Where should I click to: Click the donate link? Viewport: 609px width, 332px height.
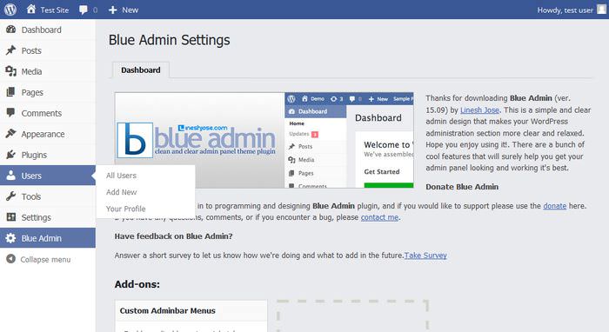pyautogui.click(x=555, y=206)
